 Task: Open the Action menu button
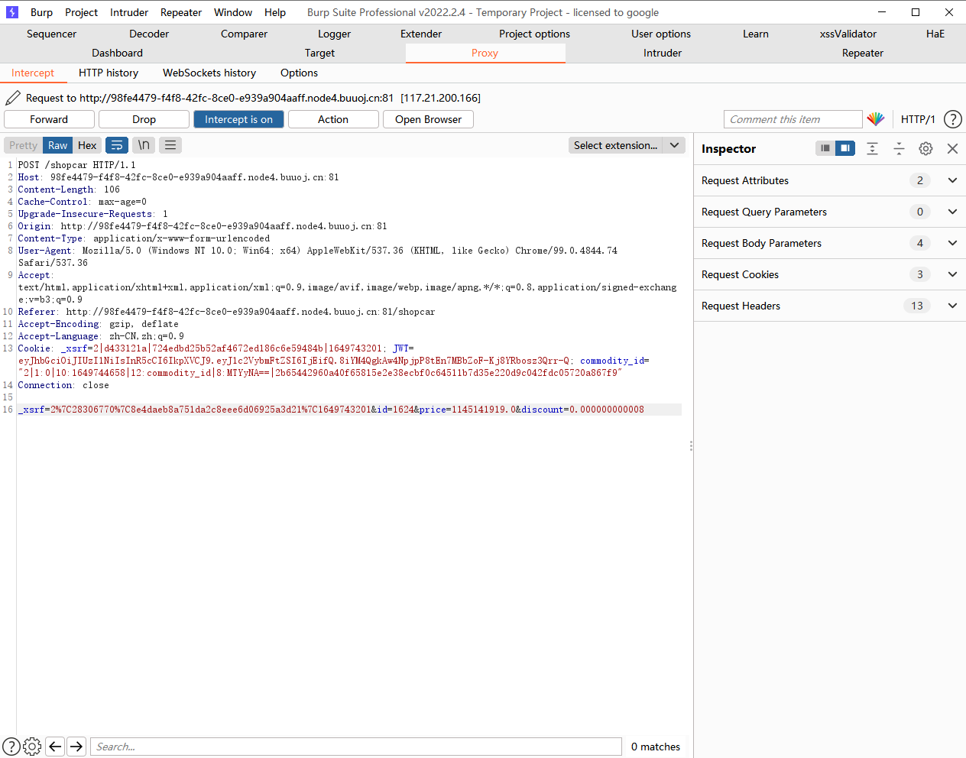333,119
